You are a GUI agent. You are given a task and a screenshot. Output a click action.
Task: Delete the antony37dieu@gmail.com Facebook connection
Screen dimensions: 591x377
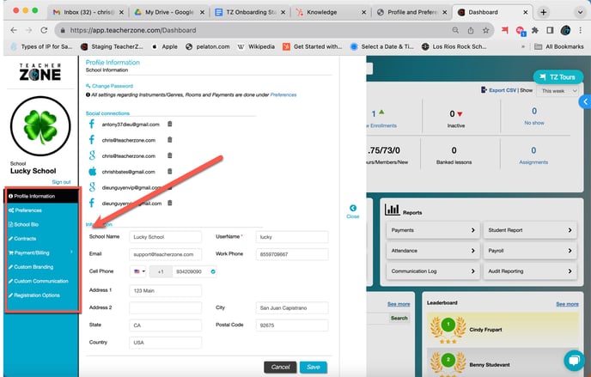coord(169,124)
